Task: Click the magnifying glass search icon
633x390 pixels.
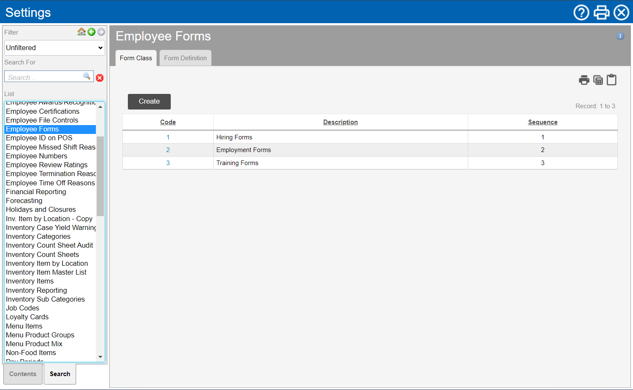Action: (87, 76)
